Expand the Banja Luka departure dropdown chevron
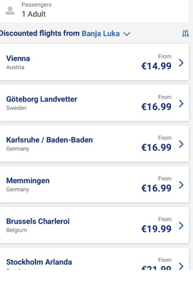 [x=127, y=34]
